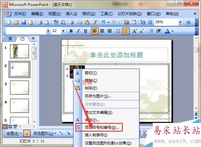This screenshot has height=147, width=201.
Task: Close the slide thumbnail pane
Action: tap(33, 39)
